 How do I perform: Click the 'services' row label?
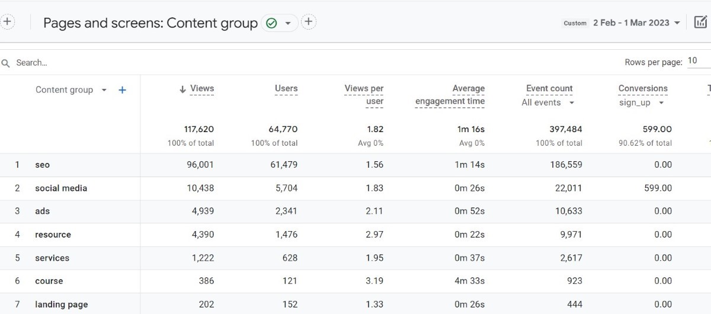coord(52,258)
